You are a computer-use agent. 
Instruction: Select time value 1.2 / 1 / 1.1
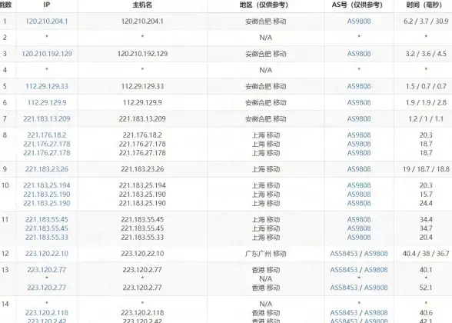[426, 118]
